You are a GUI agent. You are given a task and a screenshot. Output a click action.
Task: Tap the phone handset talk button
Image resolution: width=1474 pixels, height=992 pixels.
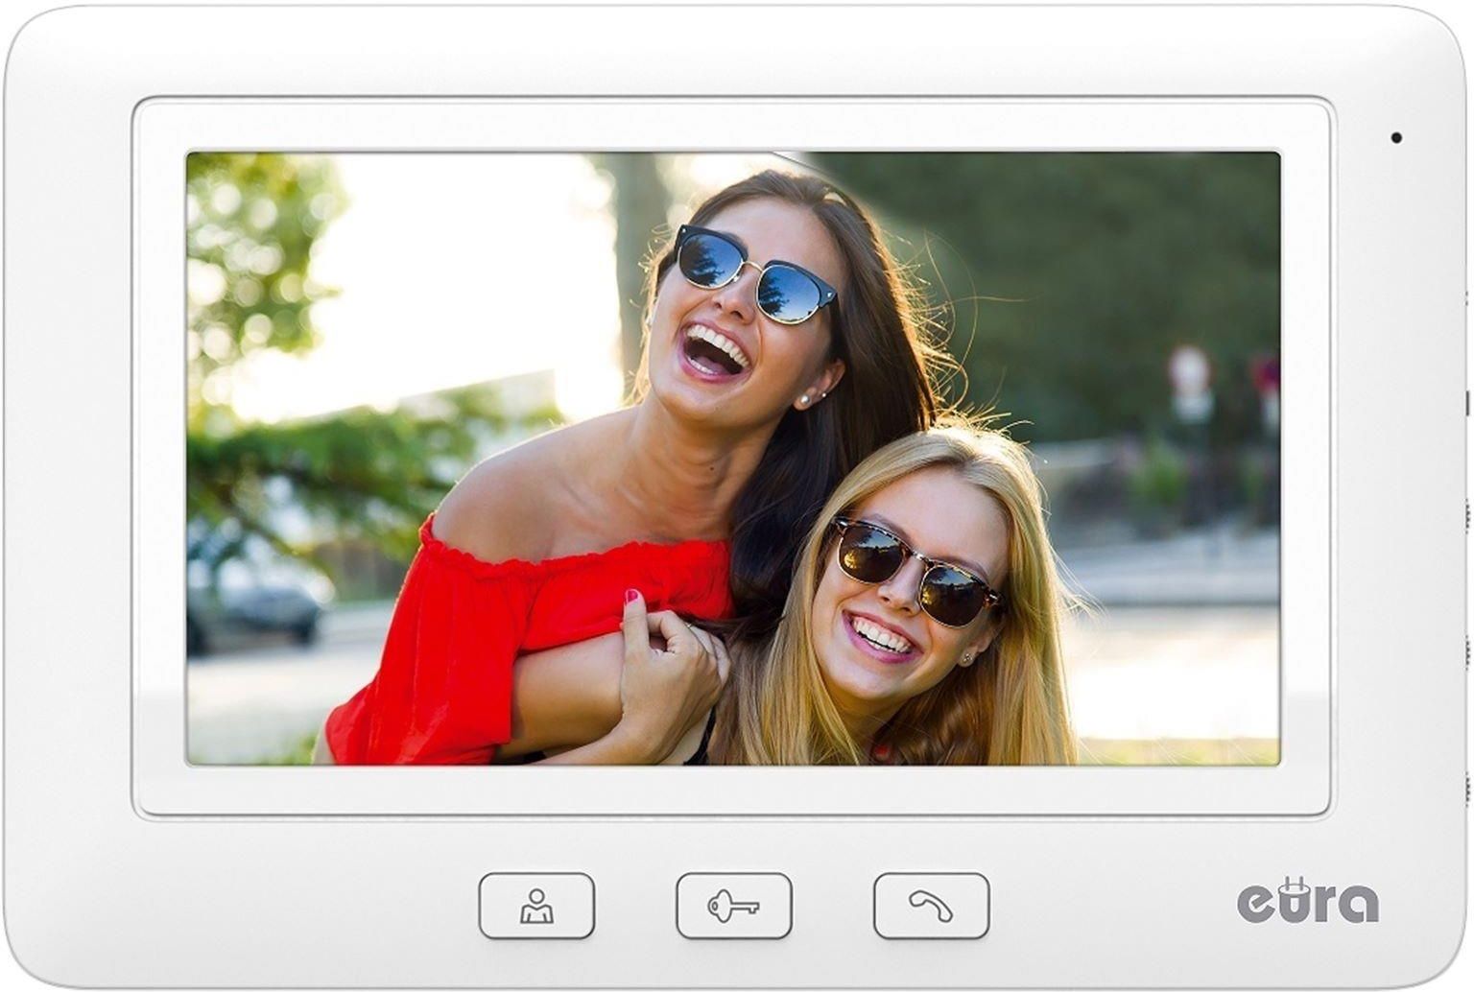(x=931, y=905)
